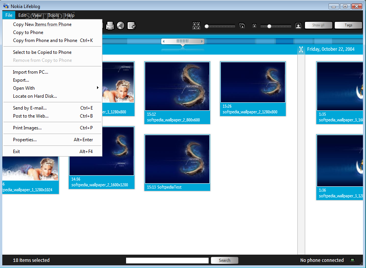Click the timeline scroller grip

pos(183,41)
